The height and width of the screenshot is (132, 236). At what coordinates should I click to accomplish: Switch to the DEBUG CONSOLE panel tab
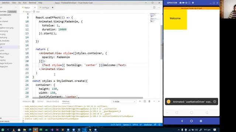[x=53, y=102]
